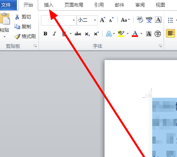
Task: Open the 引用 References tab
Action: (99, 5)
